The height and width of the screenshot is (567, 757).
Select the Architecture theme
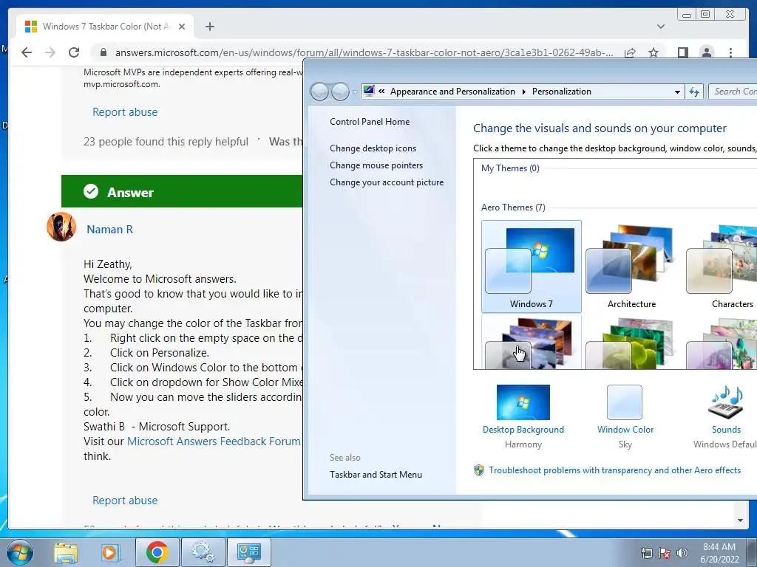[x=631, y=266]
